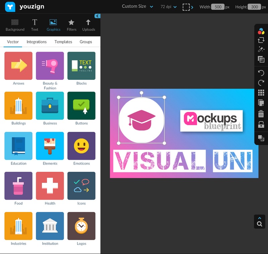Select the UNI text block on canvas
Screen dimensions: 268x254
pos(232,161)
